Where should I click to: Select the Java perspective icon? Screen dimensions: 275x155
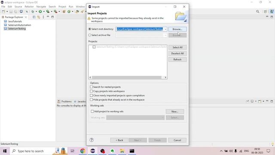point(272,12)
